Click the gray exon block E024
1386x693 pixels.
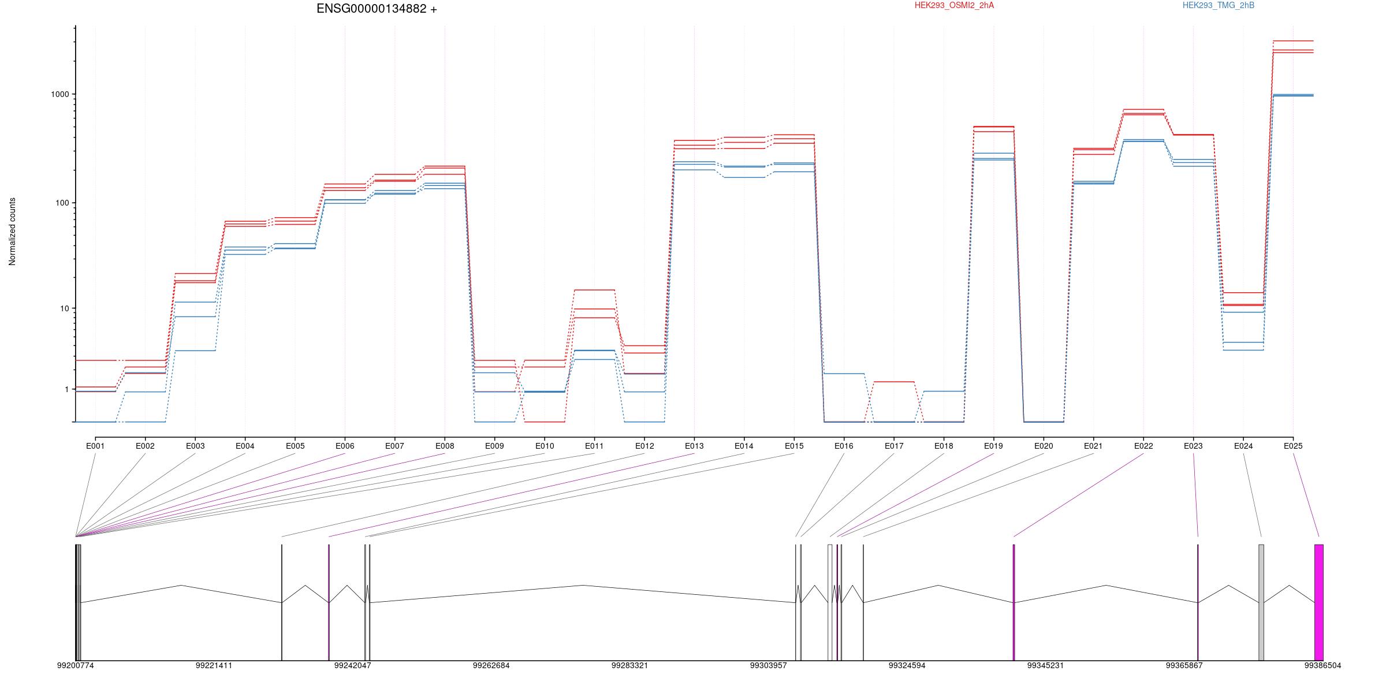pyautogui.click(x=1261, y=602)
